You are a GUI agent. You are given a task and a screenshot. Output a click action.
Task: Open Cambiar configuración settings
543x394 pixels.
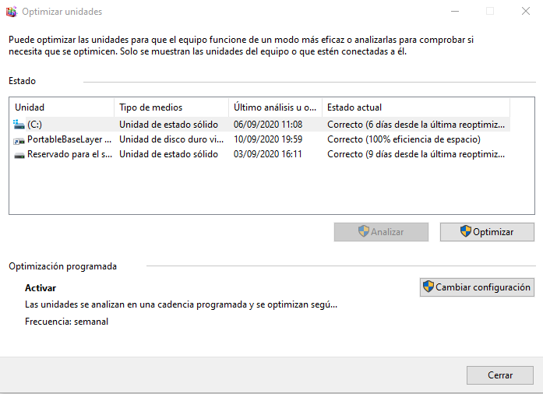point(477,287)
